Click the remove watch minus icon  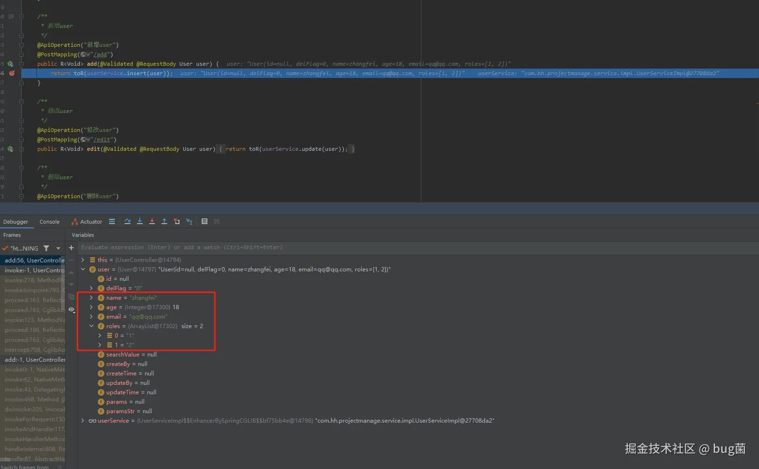tap(71, 260)
